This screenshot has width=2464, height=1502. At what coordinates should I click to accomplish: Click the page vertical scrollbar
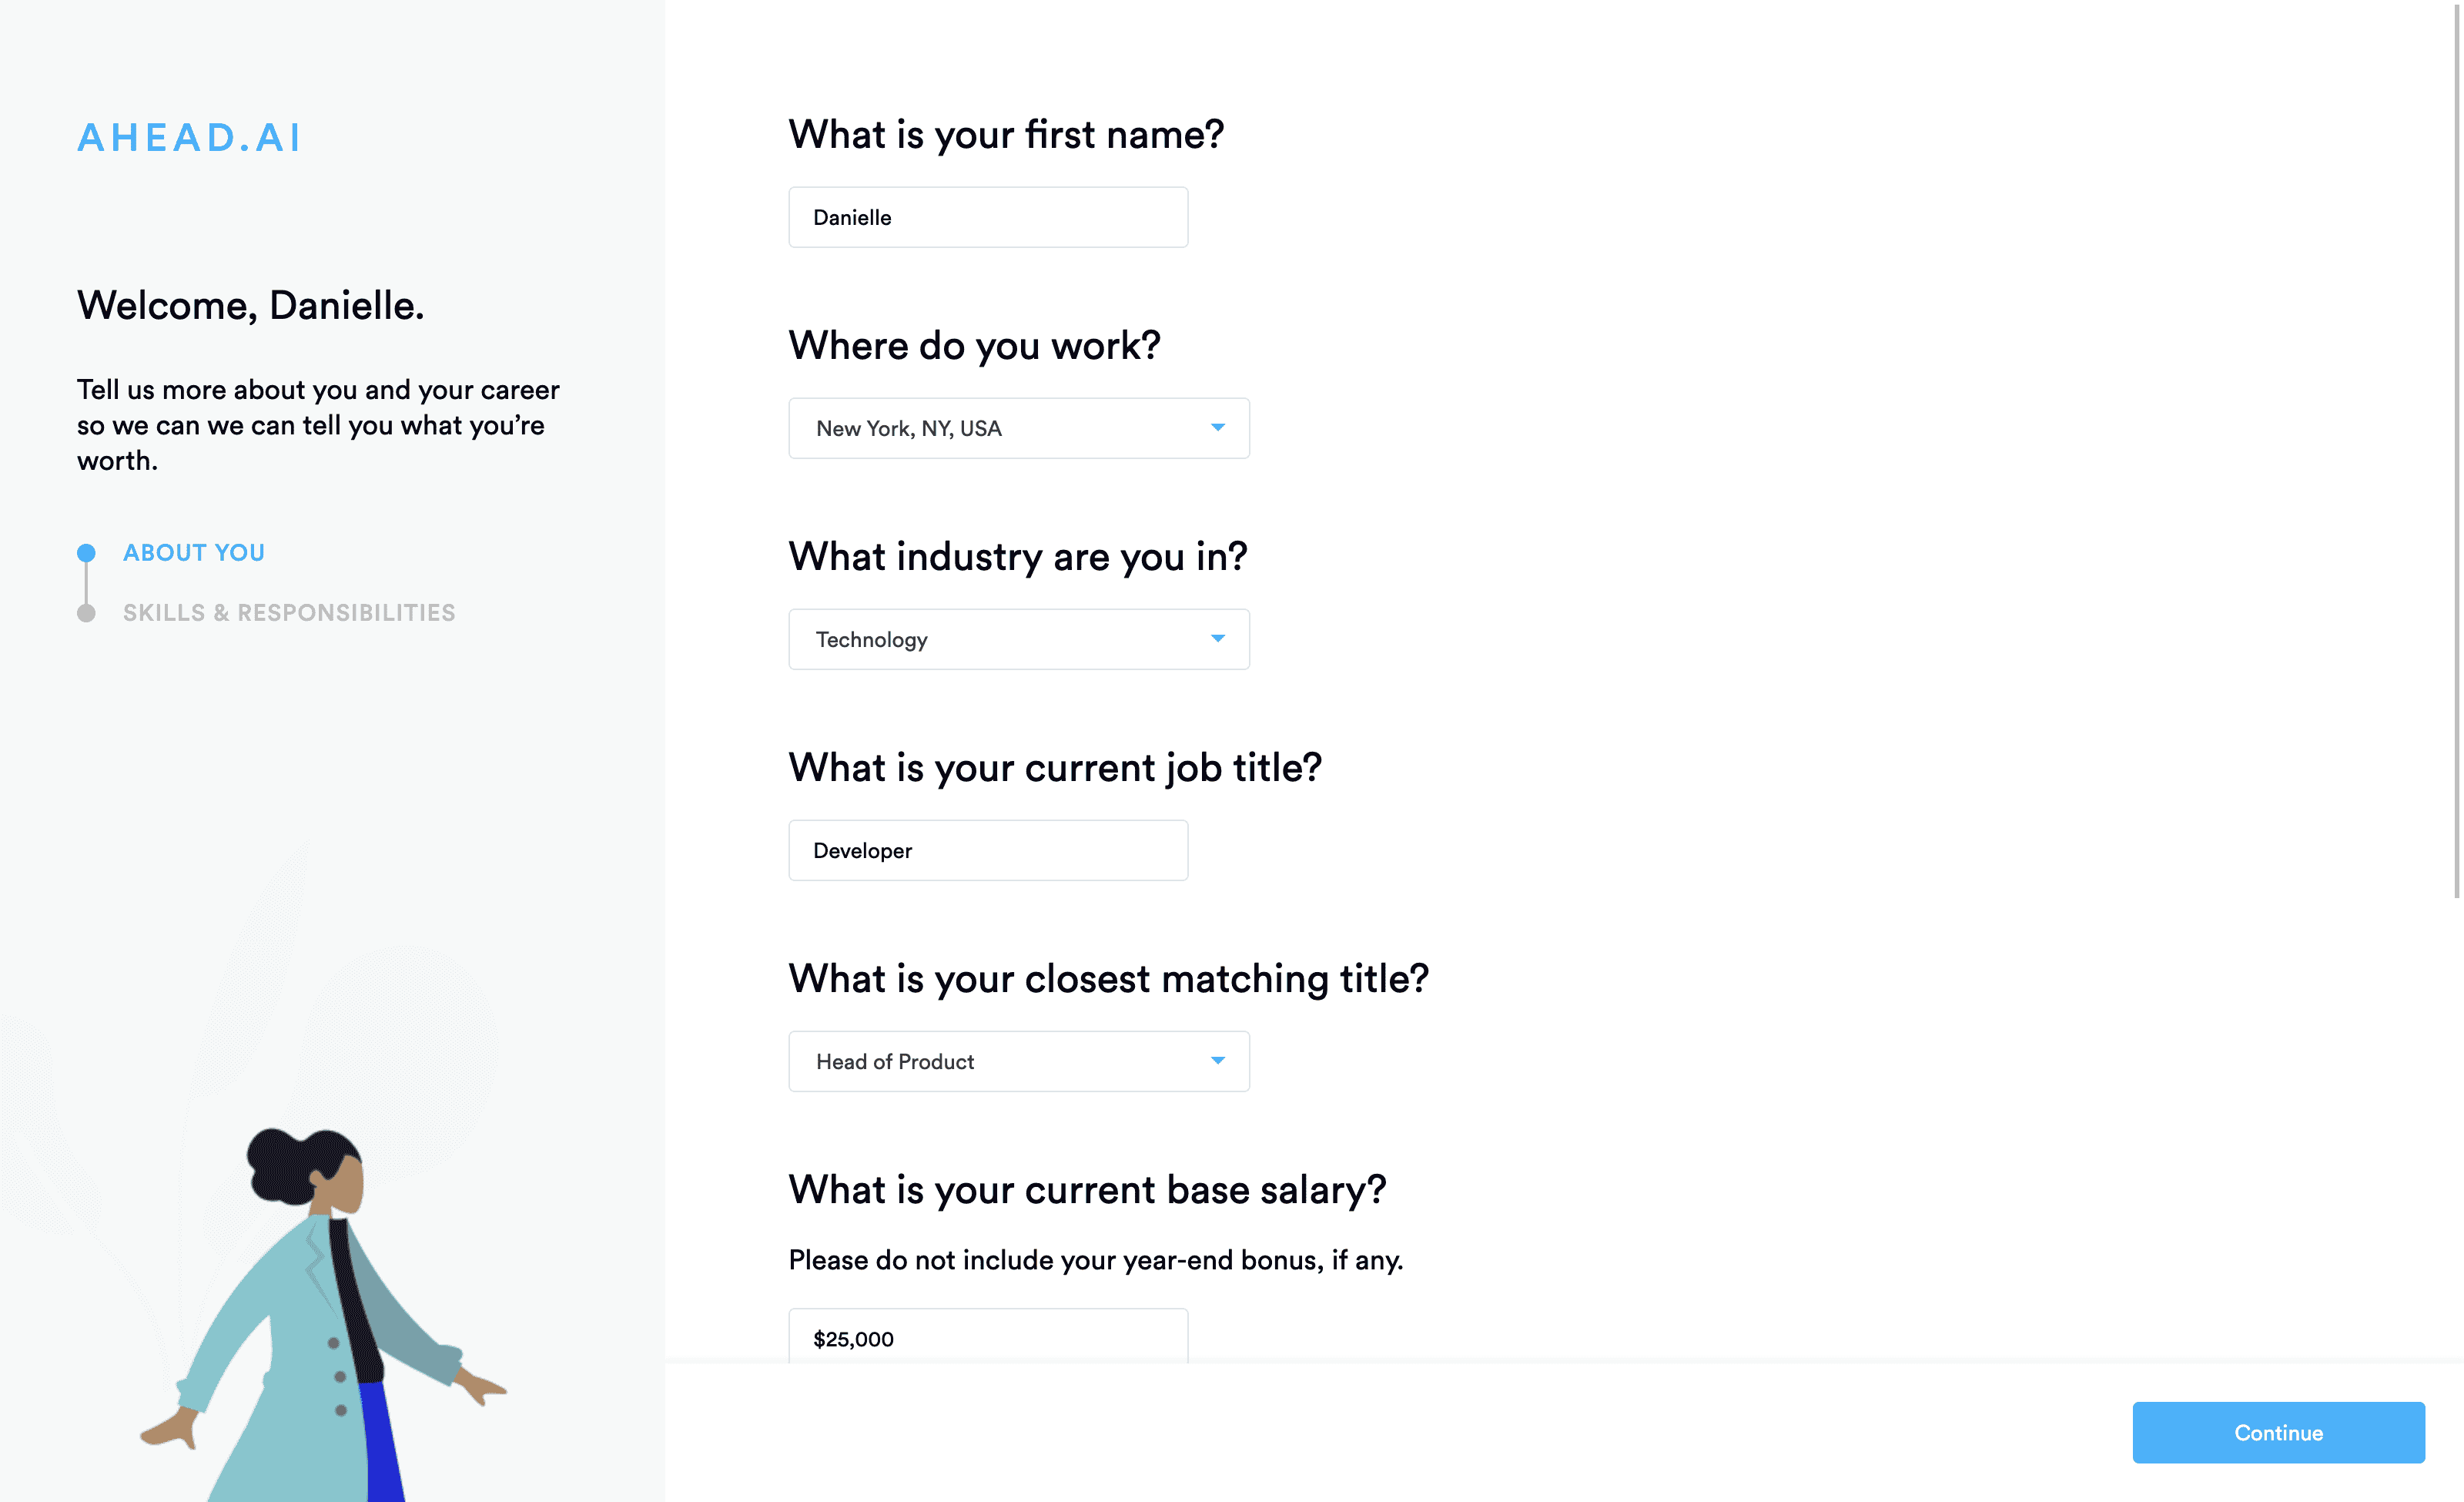pos(2456,450)
